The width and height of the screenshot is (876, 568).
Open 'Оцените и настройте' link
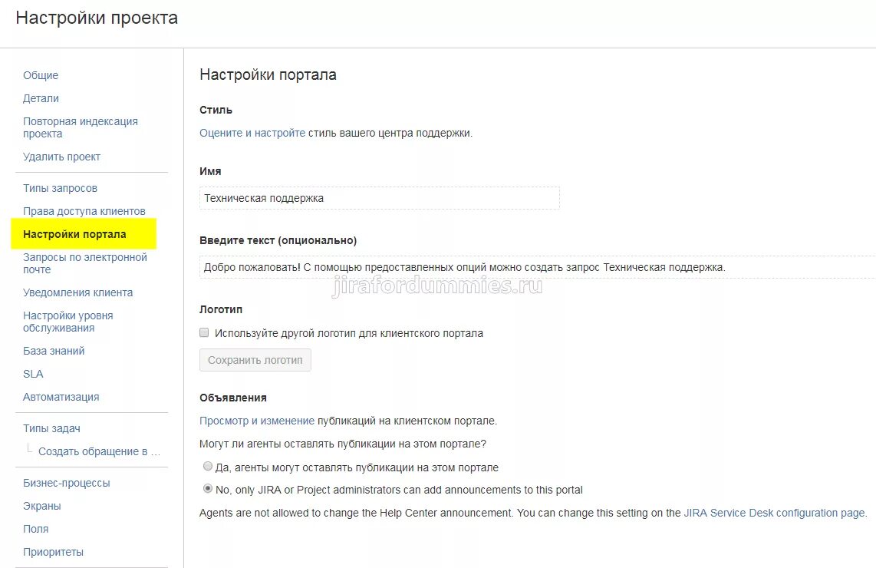tap(252, 133)
